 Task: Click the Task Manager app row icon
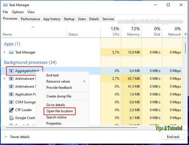[11, 52]
